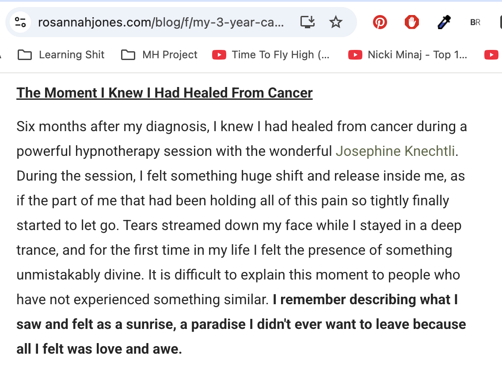Open the BR extension icon
This screenshot has width=502, height=370.
(475, 22)
